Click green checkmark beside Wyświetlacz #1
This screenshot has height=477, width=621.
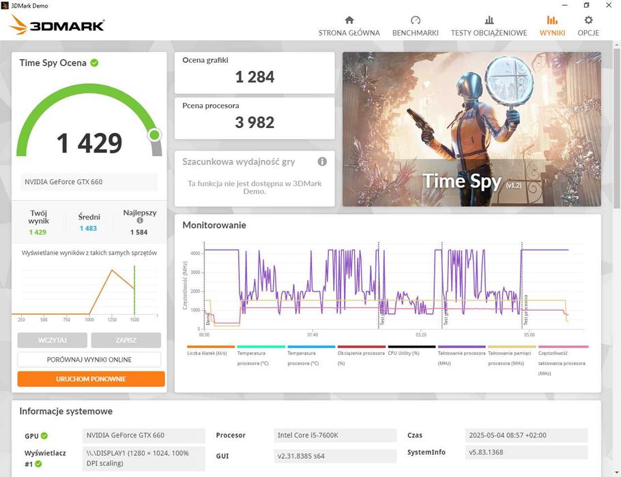38,463
